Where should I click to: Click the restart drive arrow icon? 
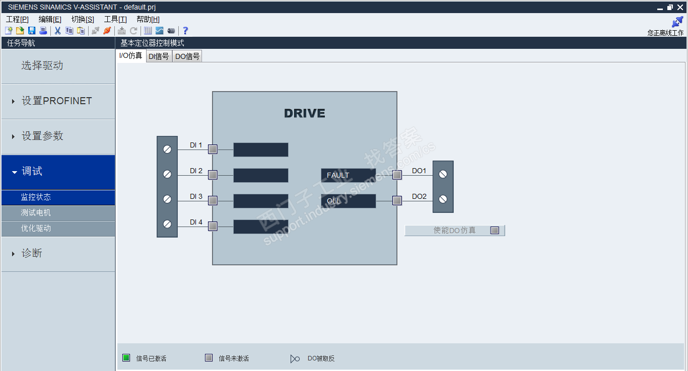pyautogui.click(x=133, y=31)
